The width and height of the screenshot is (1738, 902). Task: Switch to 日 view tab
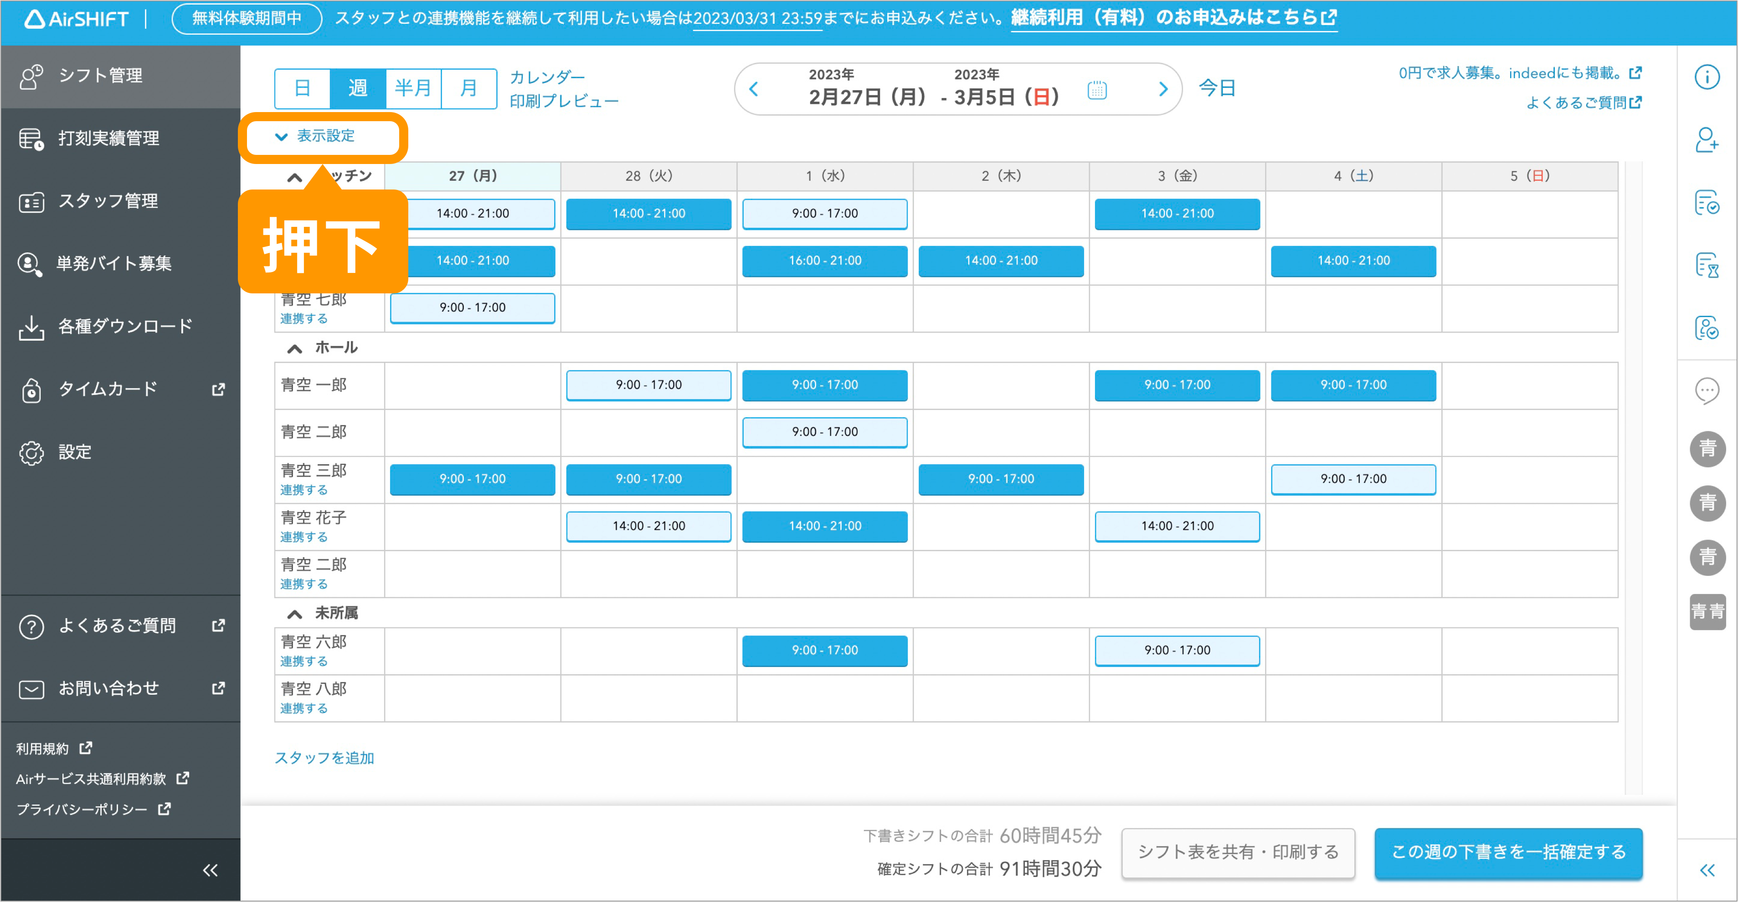coord(302,88)
